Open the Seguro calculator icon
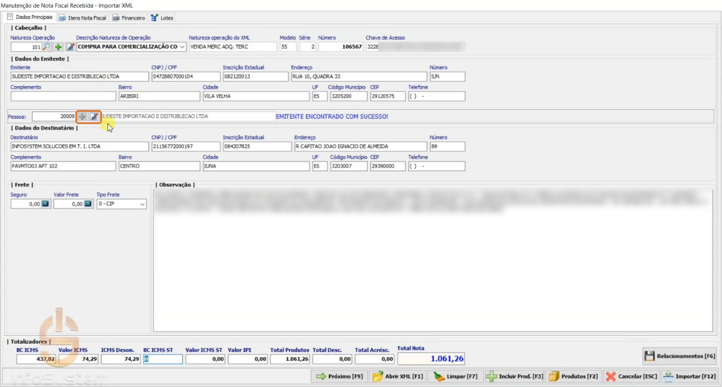The image size is (722, 387). click(45, 204)
